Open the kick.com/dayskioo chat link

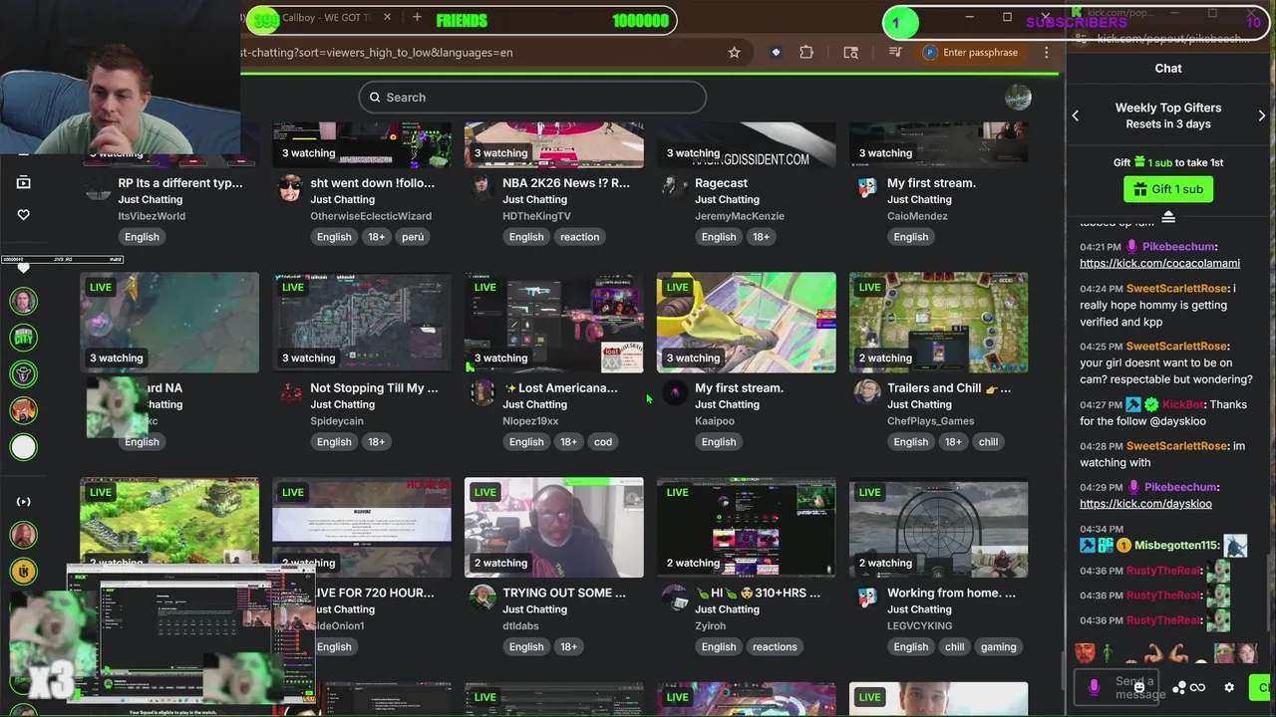[x=1145, y=504]
